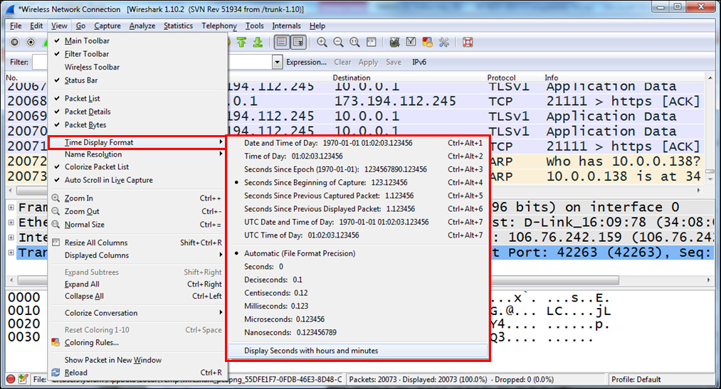Expand the Internet Protocol tree row
This screenshot has width=721, height=389.
(x=11, y=238)
